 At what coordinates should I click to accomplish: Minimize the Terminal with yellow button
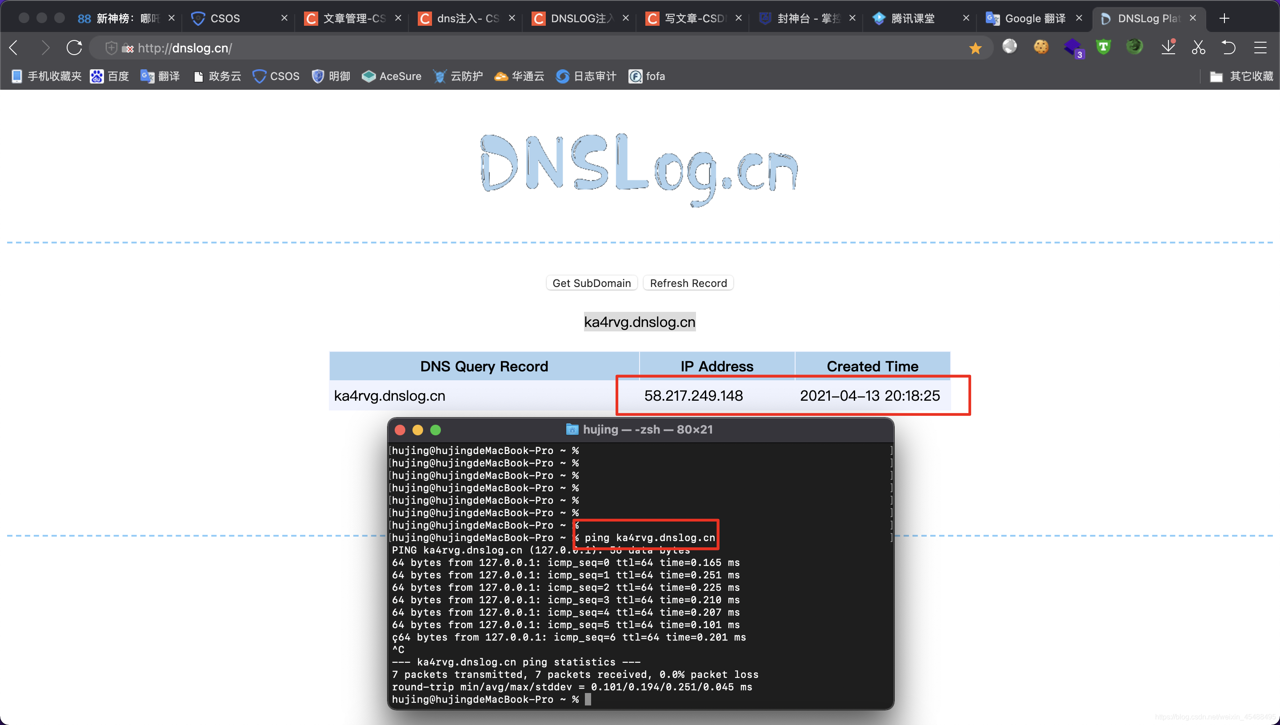418,430
